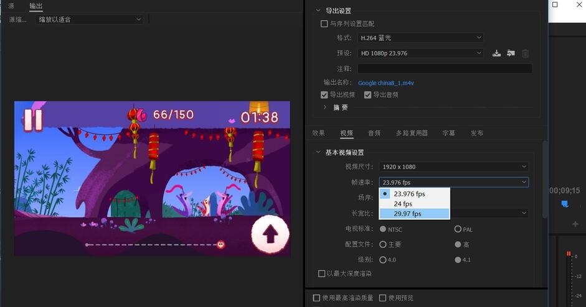Maximize the window at top right

pyautogui.click(x=555, y=4)
